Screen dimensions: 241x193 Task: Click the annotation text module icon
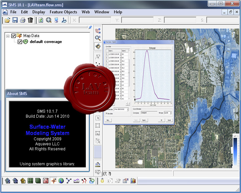[91, 181]
